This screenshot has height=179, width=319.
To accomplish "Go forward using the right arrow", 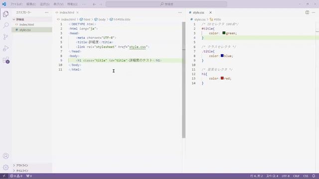I will [101, 4].
